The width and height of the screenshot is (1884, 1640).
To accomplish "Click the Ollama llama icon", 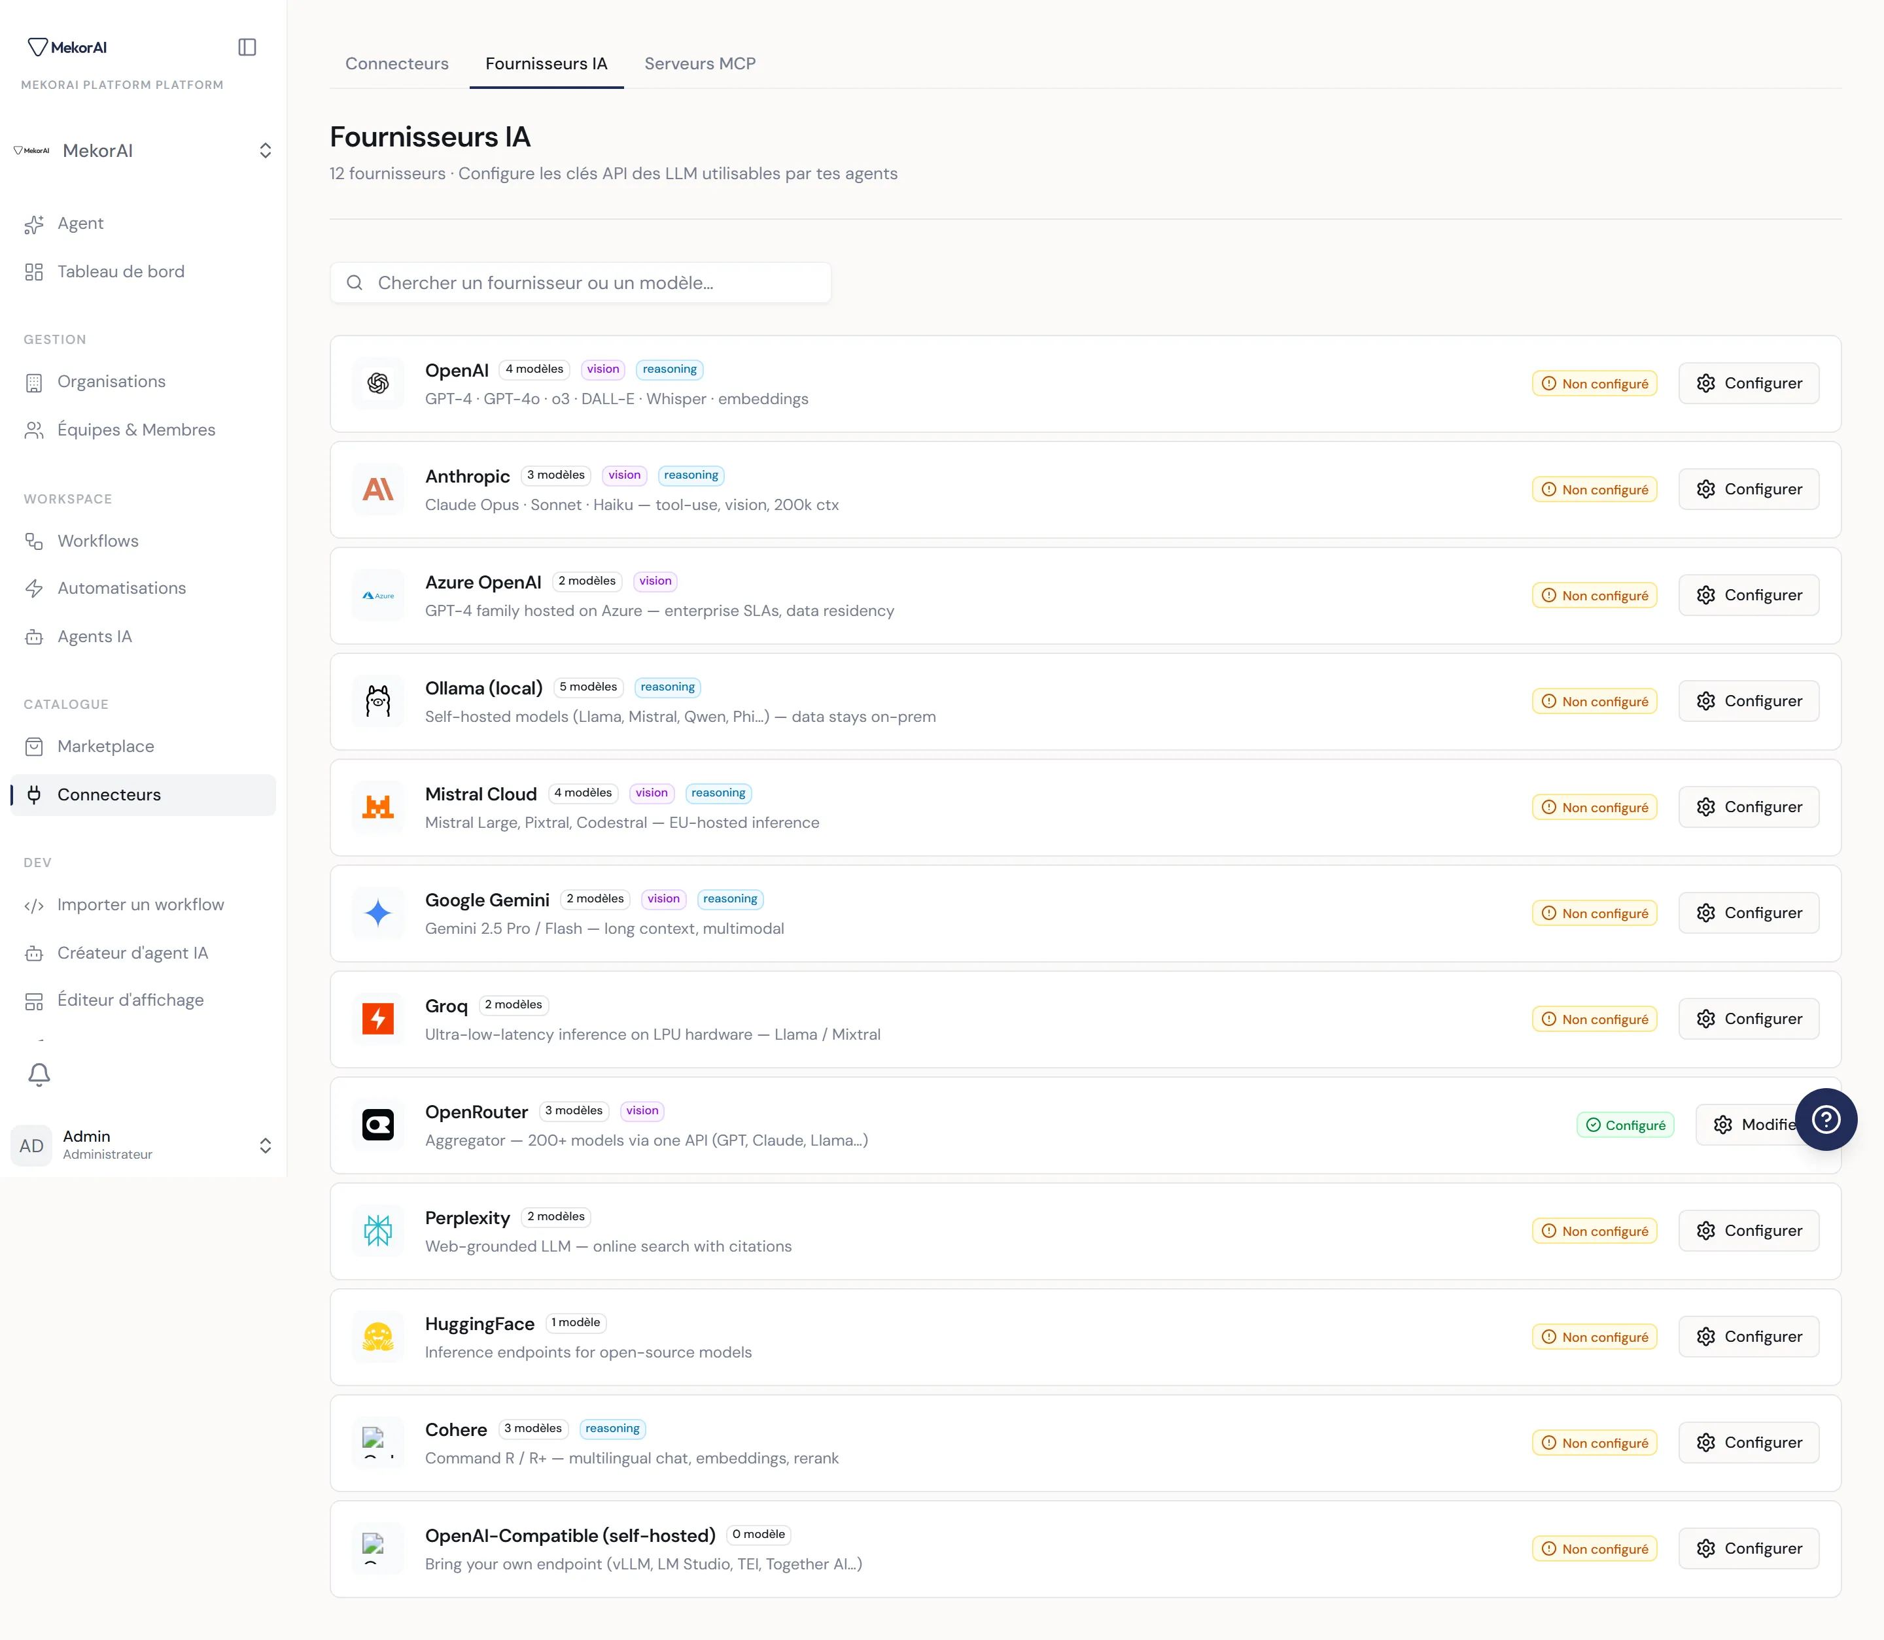I will pos(378,701).
